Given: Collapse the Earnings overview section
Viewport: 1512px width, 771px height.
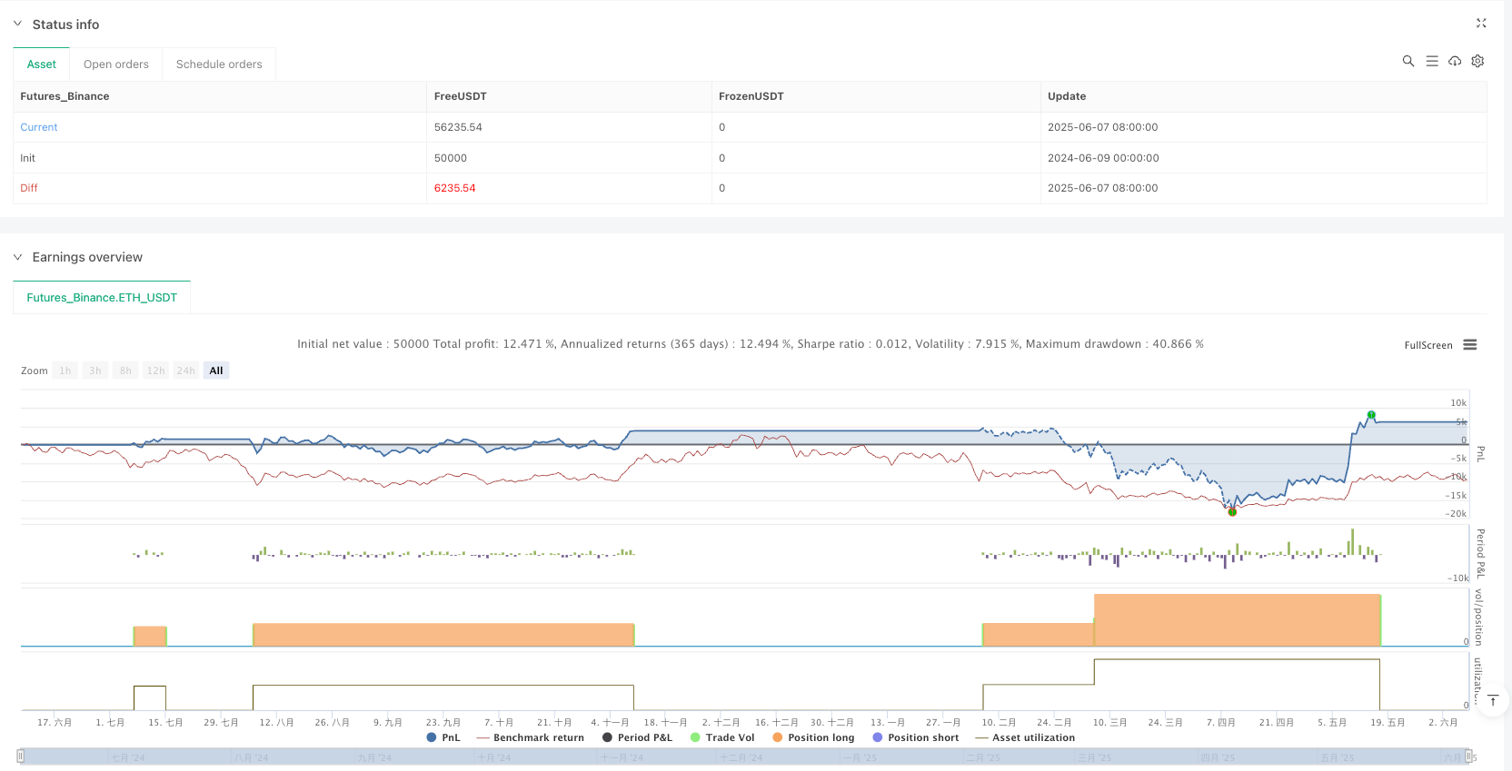Looking at the screenshot, I should (x=17, y=257).
